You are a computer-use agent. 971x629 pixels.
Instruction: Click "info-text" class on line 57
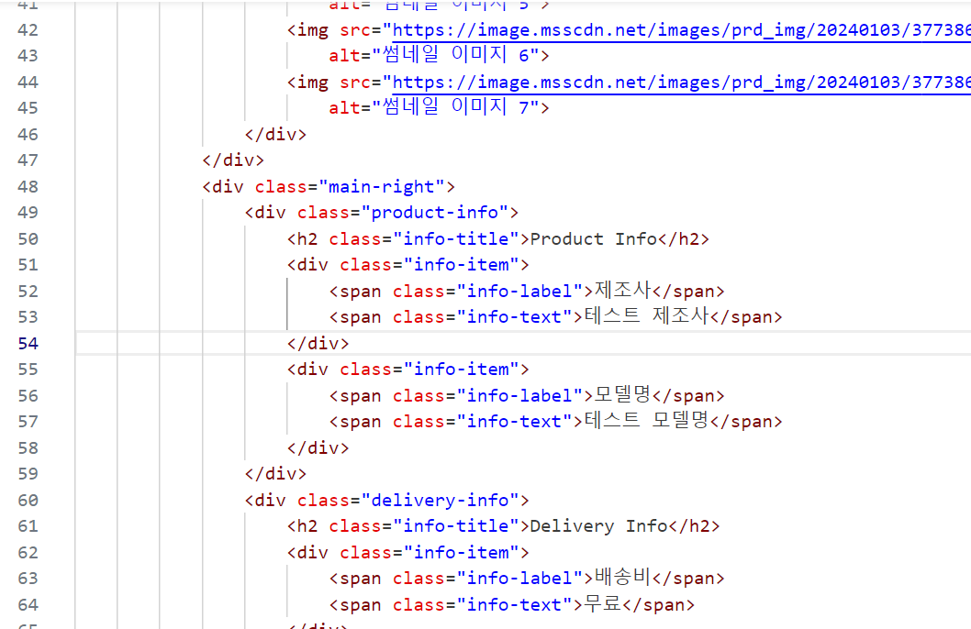514,422
